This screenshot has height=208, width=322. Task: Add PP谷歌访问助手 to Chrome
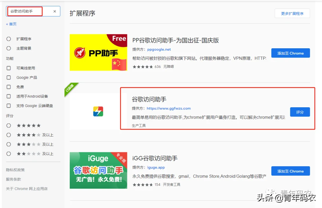click(290, 53)
